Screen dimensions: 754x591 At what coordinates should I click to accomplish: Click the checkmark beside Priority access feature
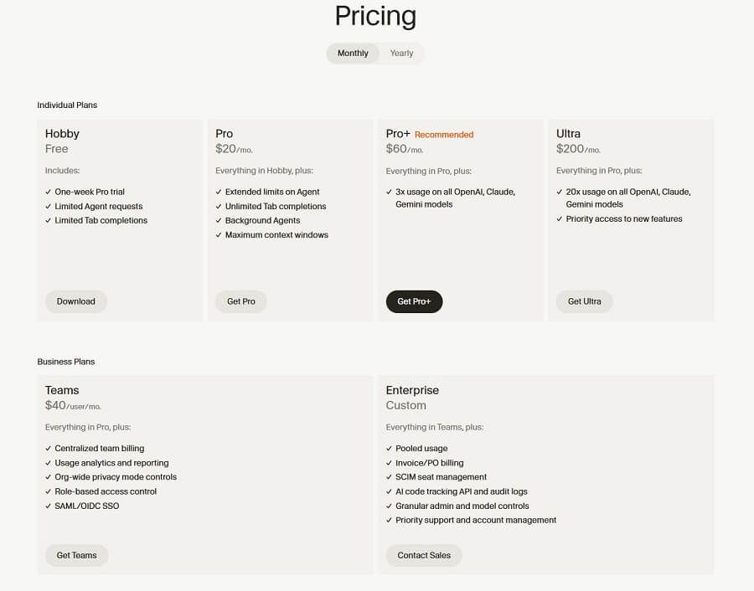[559, 219]
